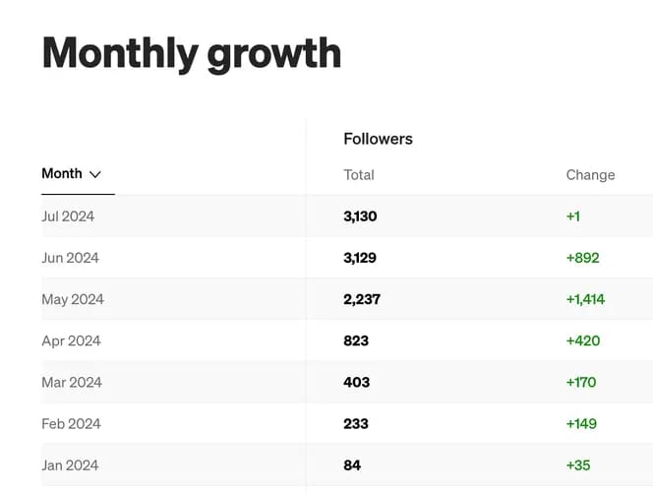Click the Followers column group header

378,139
